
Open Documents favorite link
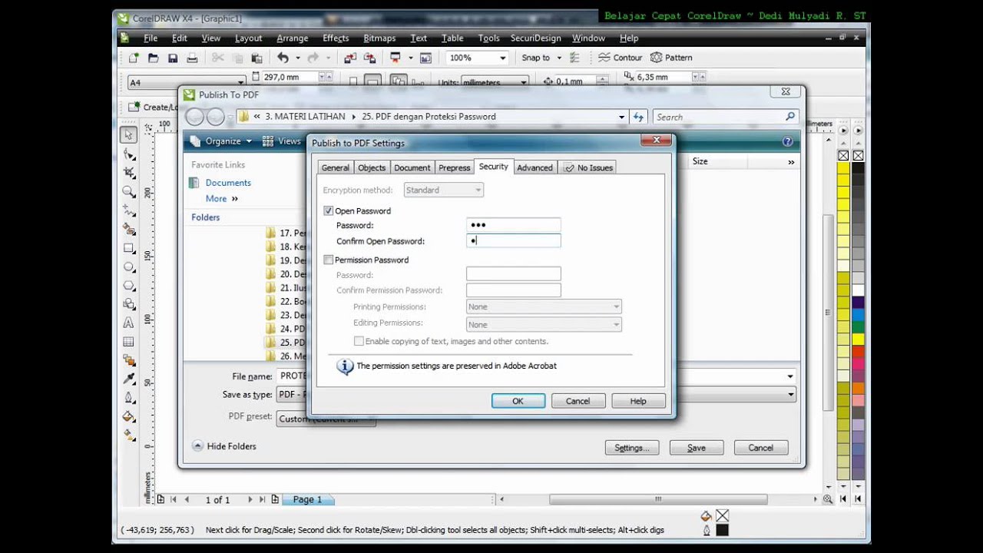pyautogui.click(x=228, y=183)
